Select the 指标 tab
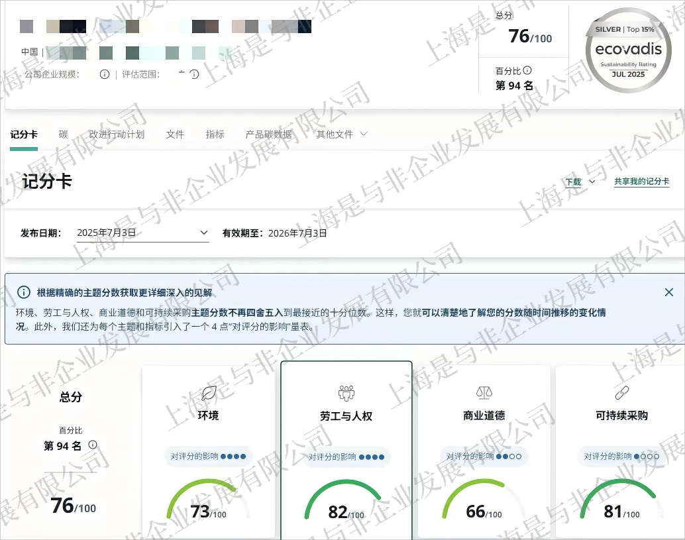The width and height of the screenshot is (685, 540). (x=215, y=135)
